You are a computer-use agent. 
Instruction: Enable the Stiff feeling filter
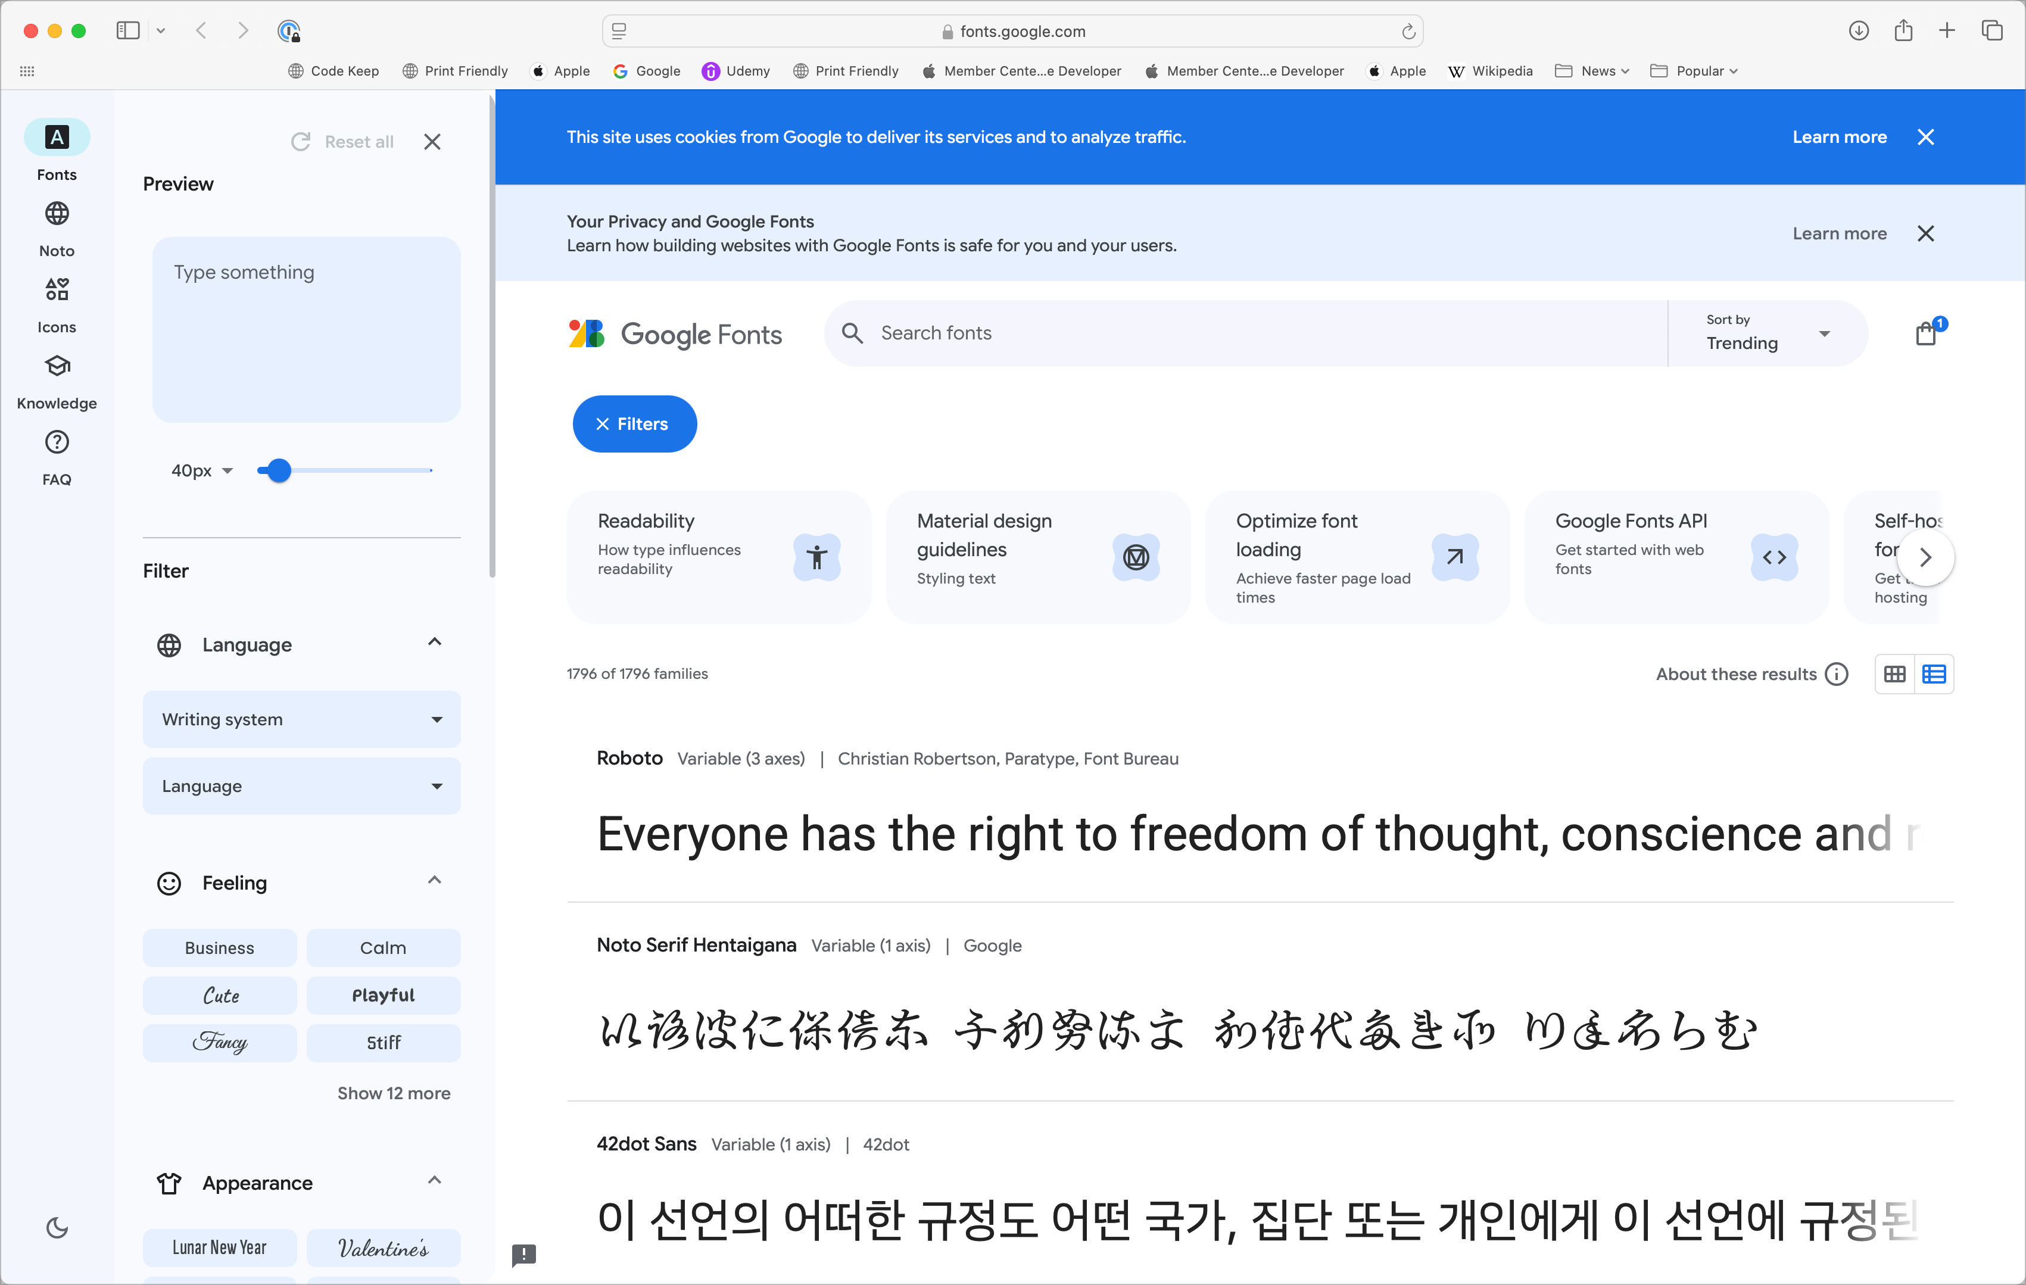(382, 1043)
